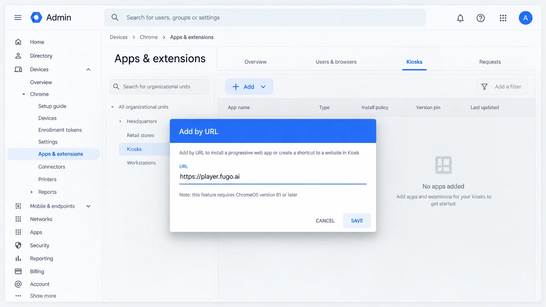The width and height of the screenshot is (546, 307).
Task: Expand the Mobile & endpoints chevron
Action: pos(88,206)
